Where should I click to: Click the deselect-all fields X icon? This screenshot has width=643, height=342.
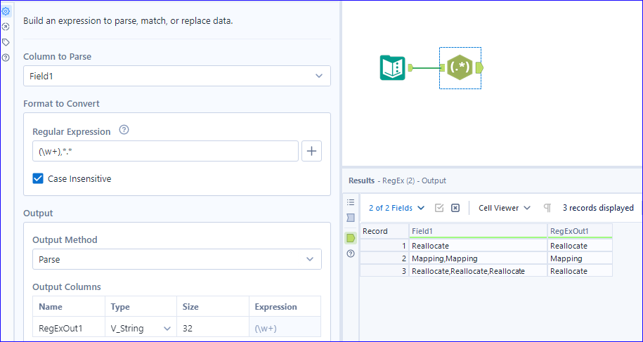click(455, 208)
